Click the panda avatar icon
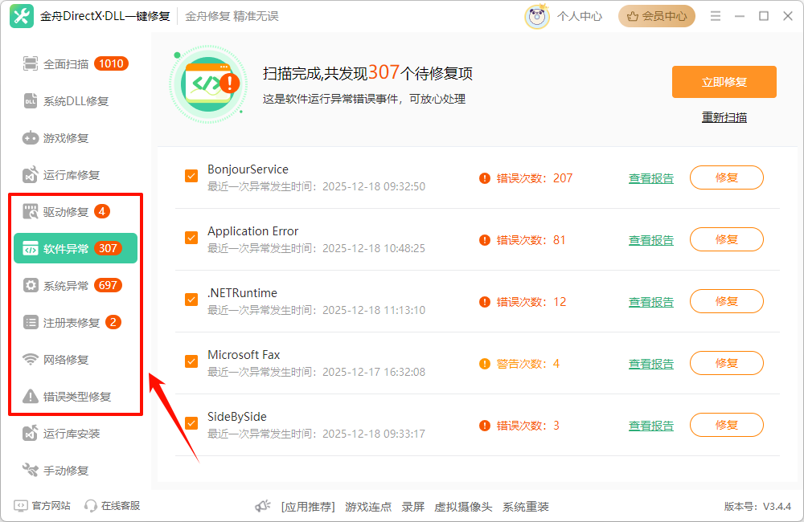Image resolution: width=804 pixels, height=522 pixels. click(x=537, y=16)
